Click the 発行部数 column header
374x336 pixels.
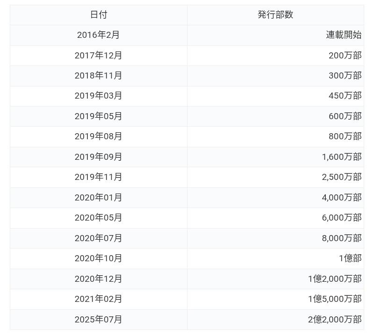275,14
